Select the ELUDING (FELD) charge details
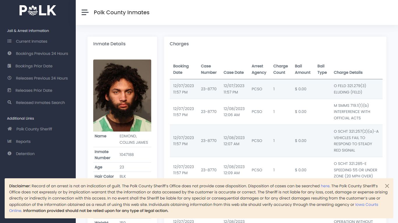Screen dimensions: 398x223 pyautogui.click(x=350, y=89)
